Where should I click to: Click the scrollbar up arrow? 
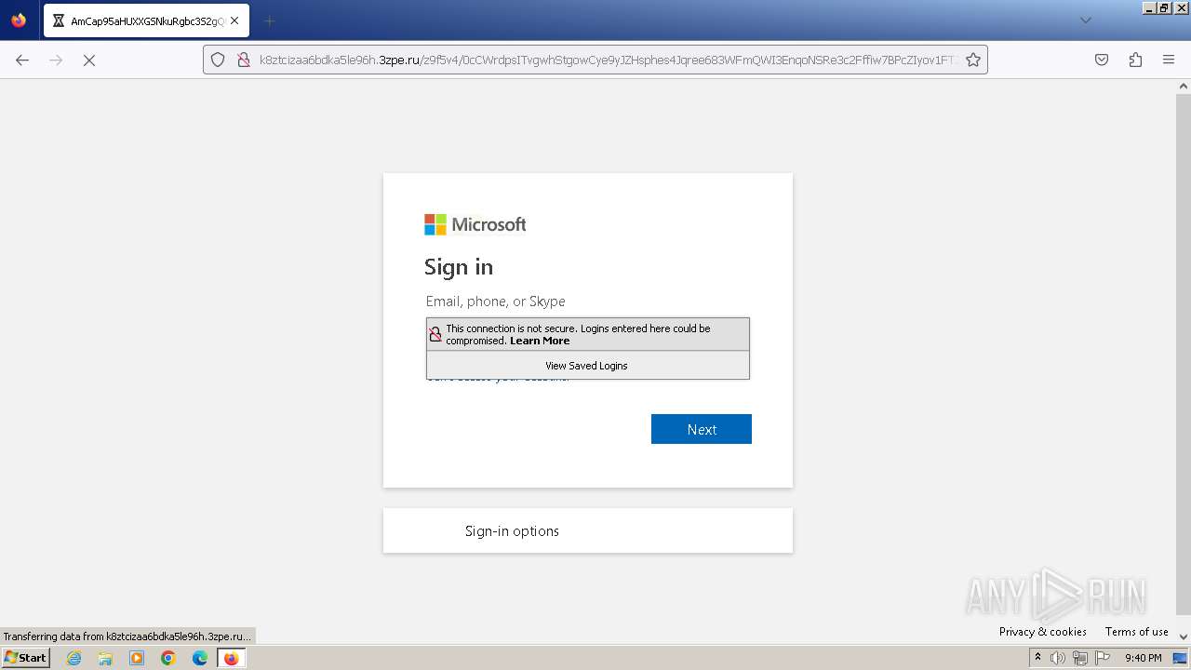tap(1184, 86)
